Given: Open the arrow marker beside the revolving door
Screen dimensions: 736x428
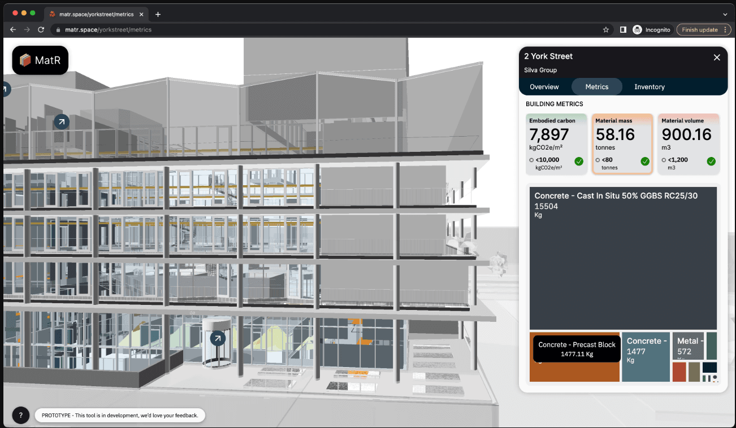Looking at the screenshot, I should (x=218, y=338).
